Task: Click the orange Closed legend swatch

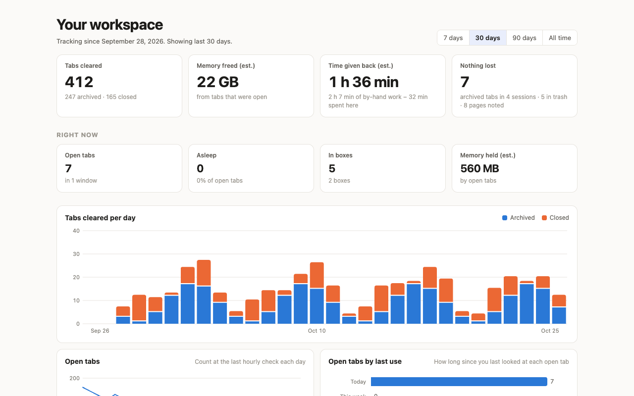Action: pyautogui.click(x=544, y=218)
